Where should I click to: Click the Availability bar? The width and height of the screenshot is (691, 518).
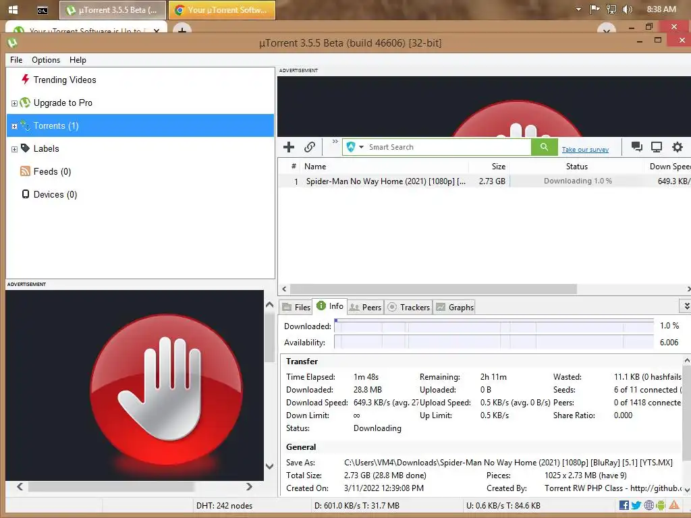point(494,342)
